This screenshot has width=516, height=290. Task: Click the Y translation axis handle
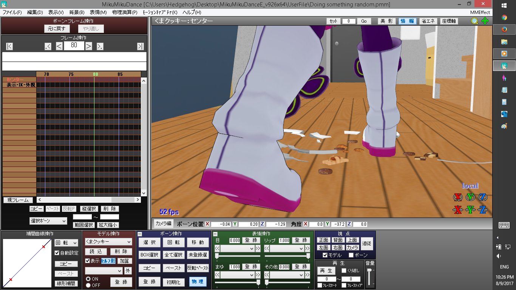point(470,210)
